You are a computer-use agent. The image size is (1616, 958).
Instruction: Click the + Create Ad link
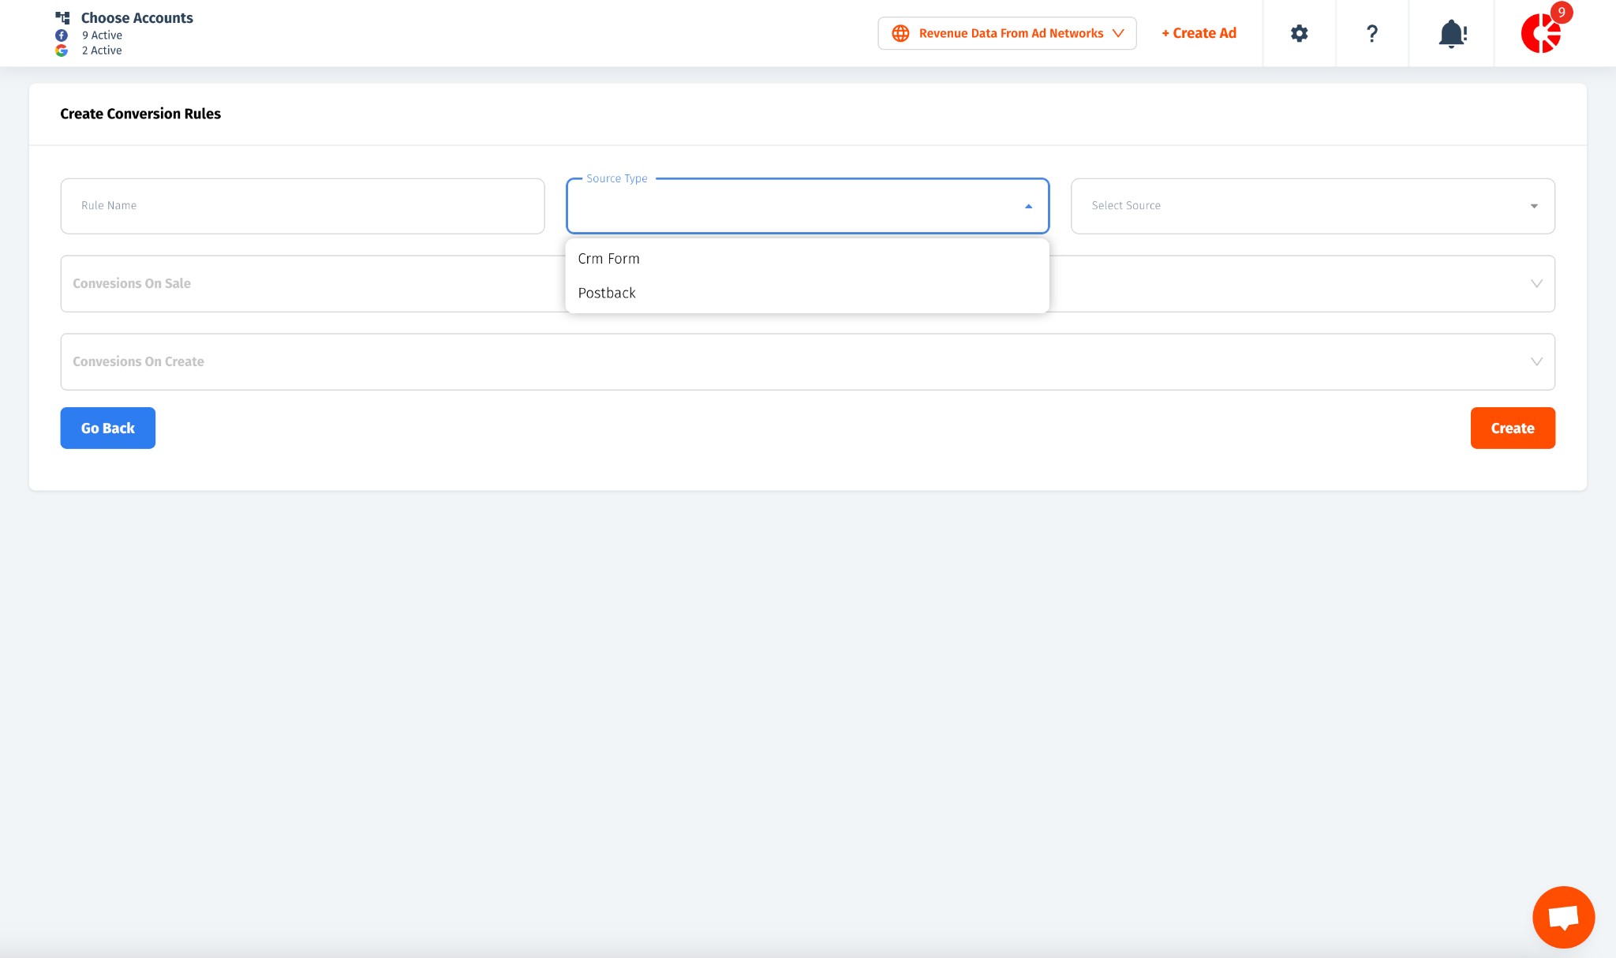tap(1199, 33)
